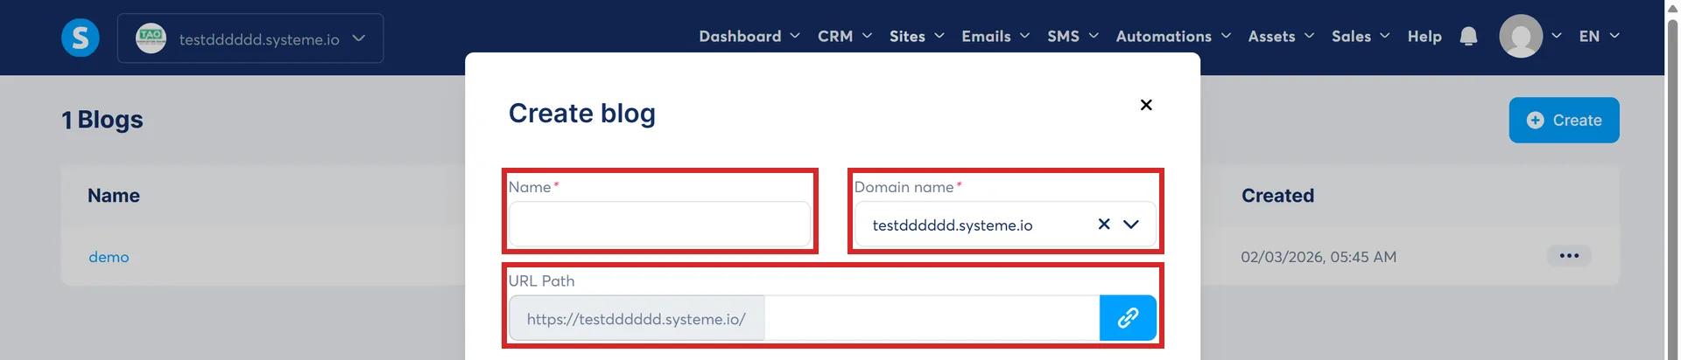Click the blog Name input field

tap(659, 225)
